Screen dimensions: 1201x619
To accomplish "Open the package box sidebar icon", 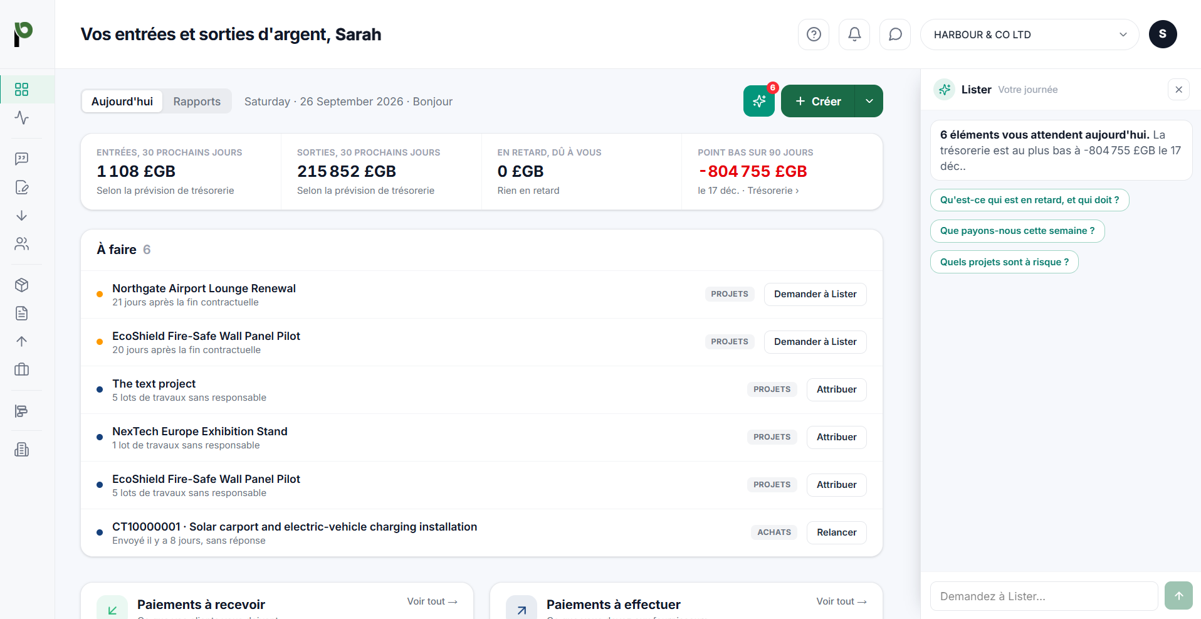I will (x=22, y=285).
